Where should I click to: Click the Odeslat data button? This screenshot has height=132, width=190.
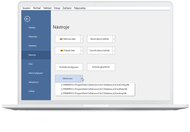pyautogui.click(x=68, y=50)
